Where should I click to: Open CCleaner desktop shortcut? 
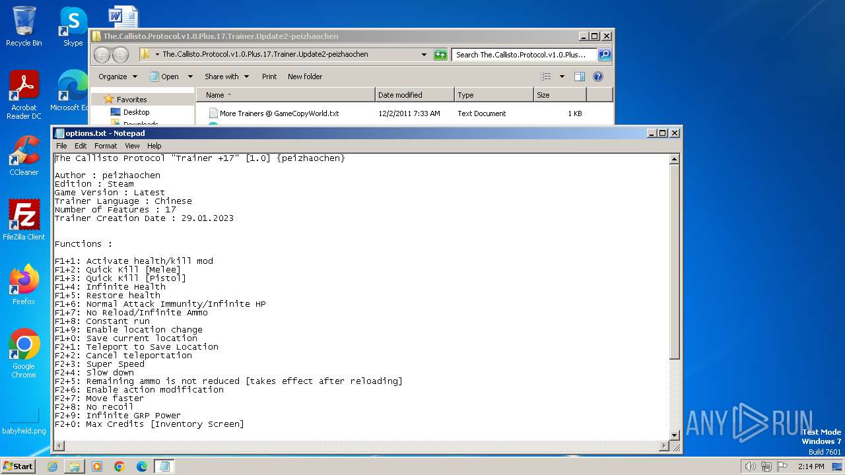click(24, 156)
